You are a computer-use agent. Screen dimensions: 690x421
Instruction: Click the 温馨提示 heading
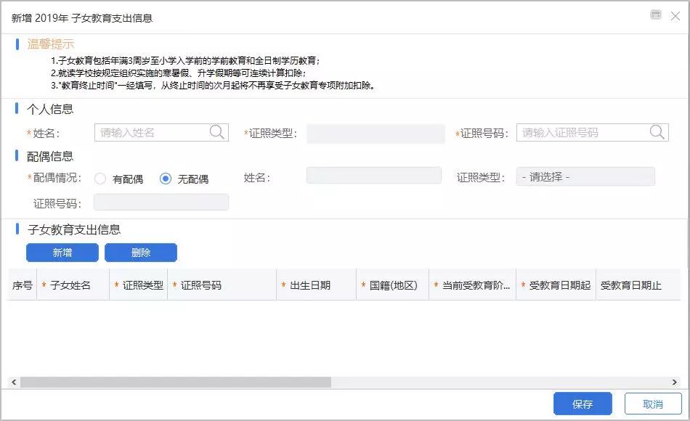tap(51, 44)
